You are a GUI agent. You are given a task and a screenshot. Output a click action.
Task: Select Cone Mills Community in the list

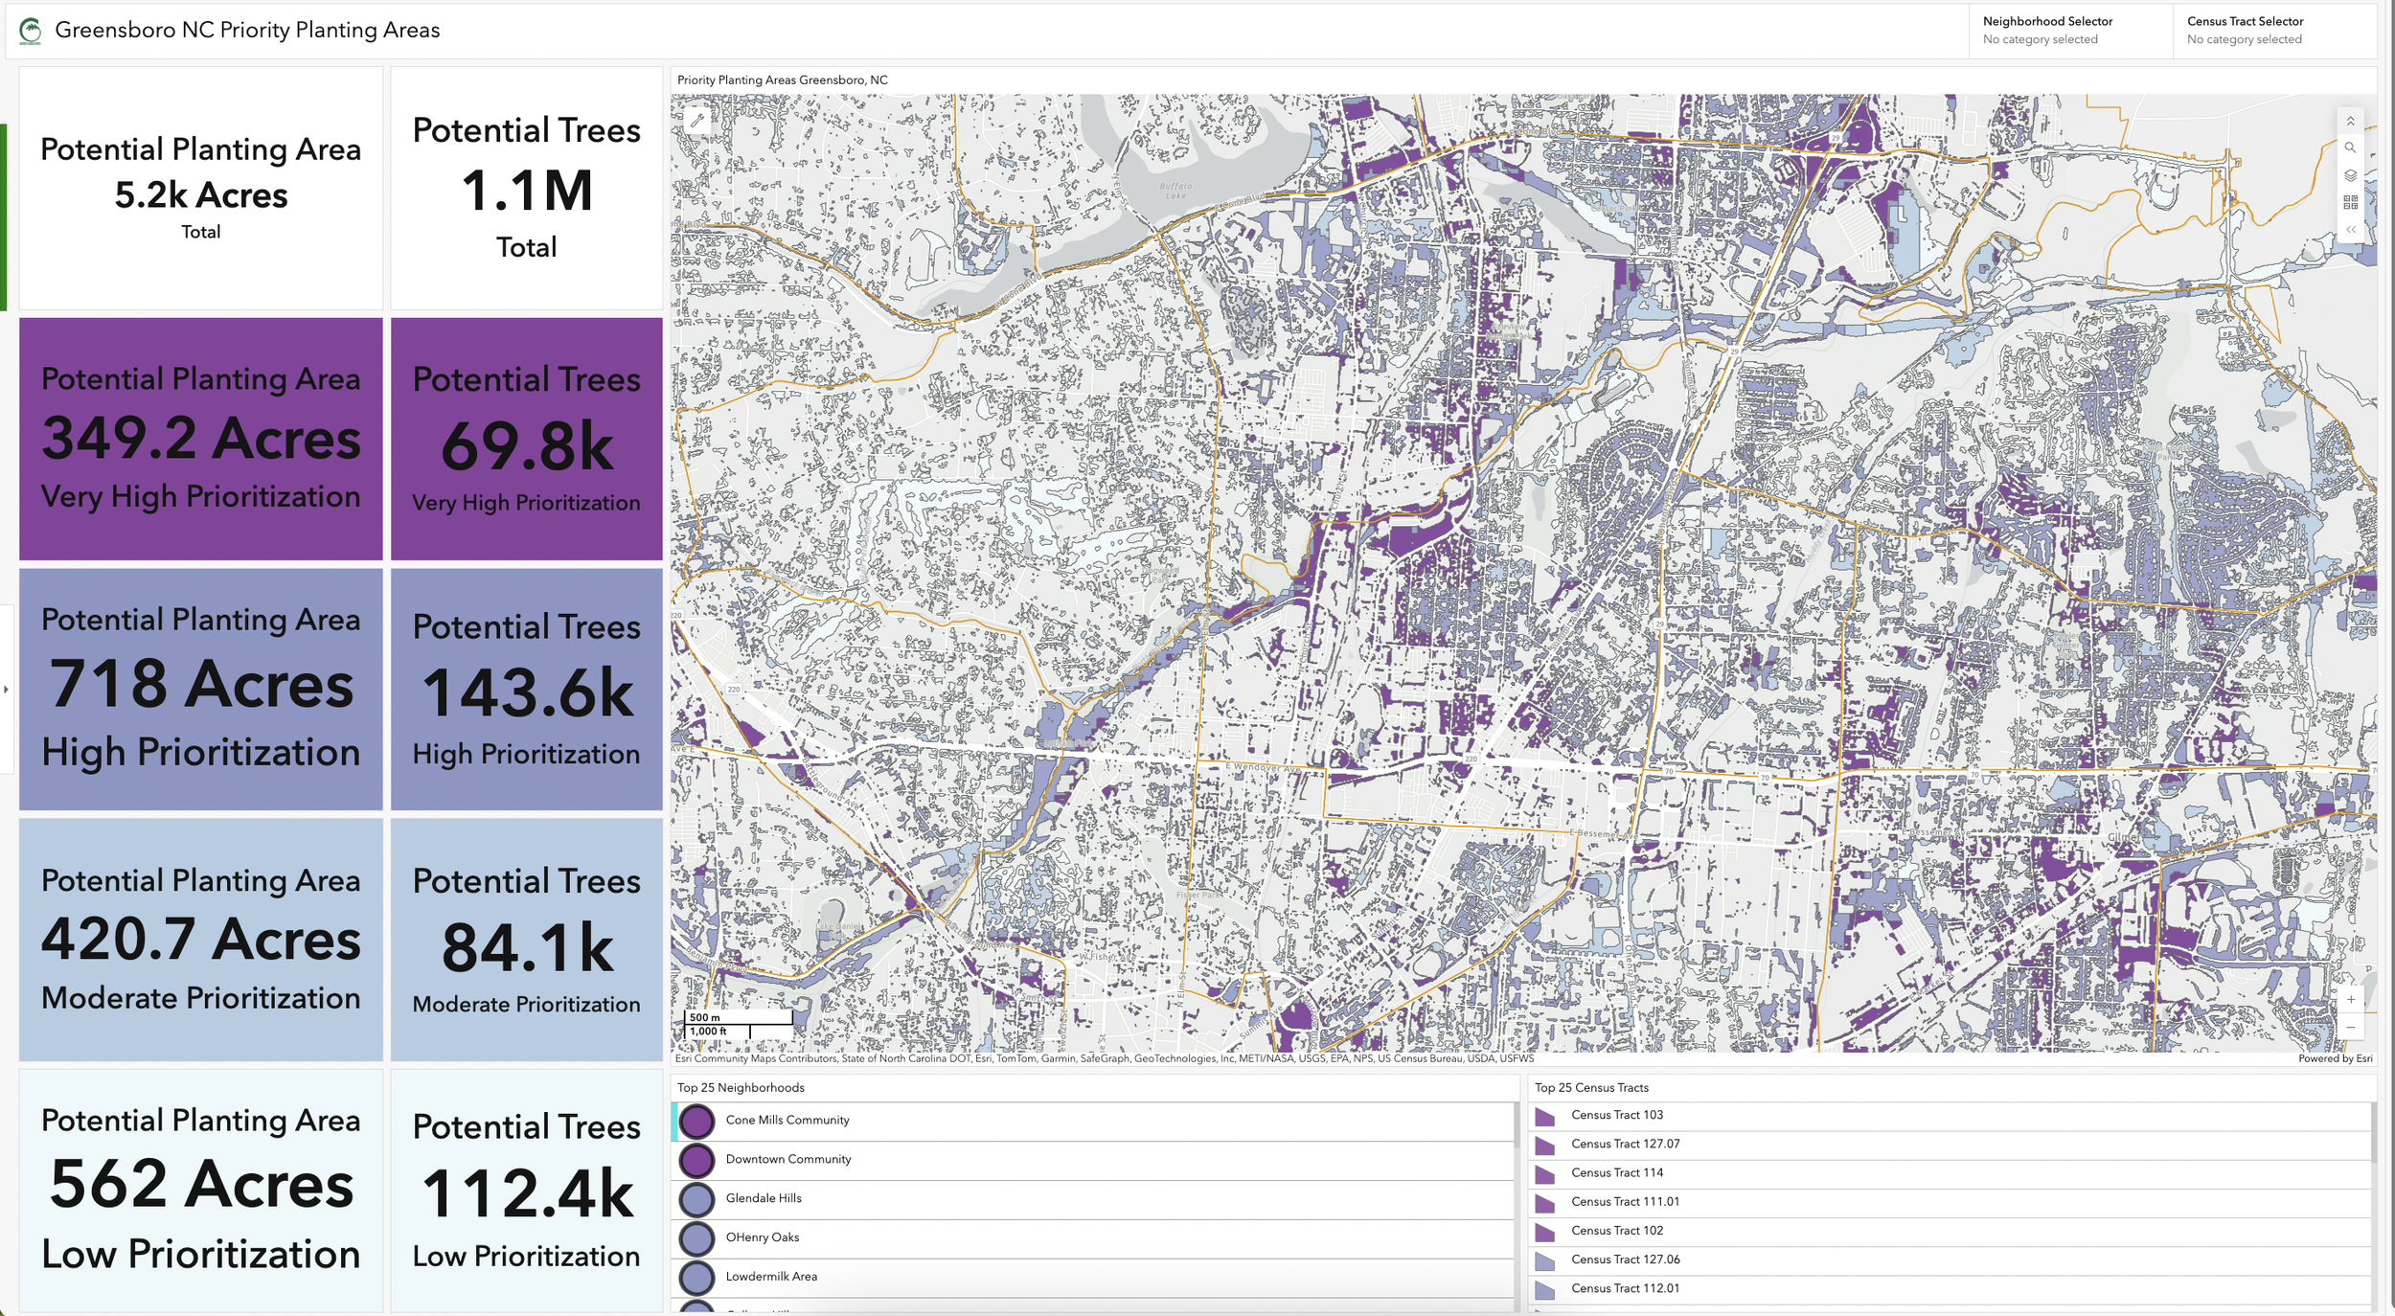787,1120
